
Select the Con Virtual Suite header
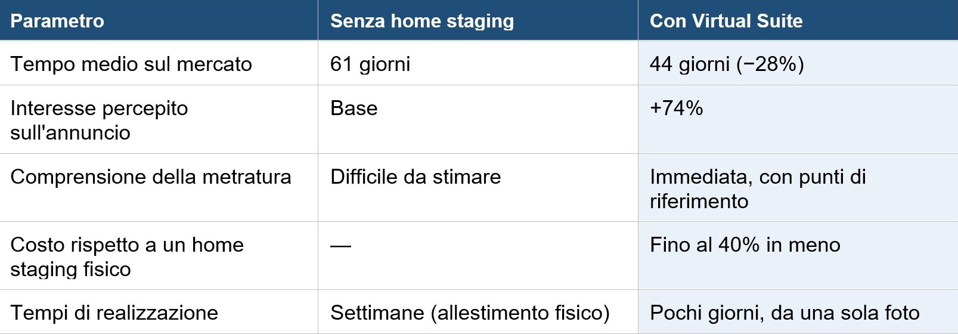coord(798,20)
